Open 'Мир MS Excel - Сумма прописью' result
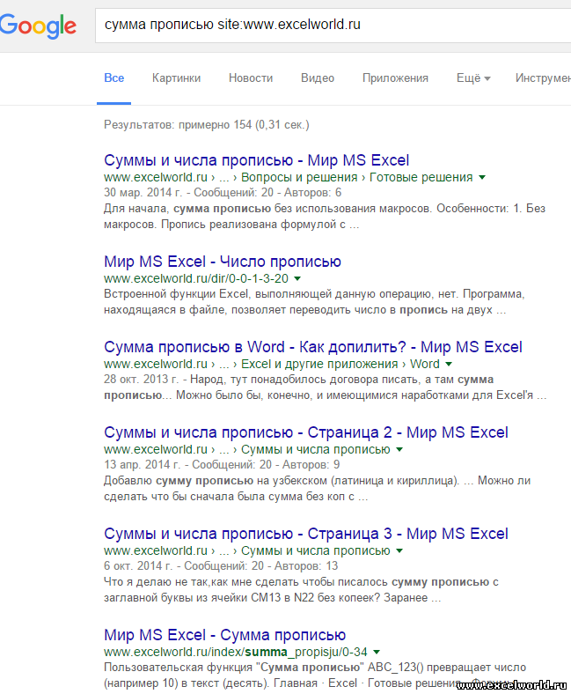 224,635
